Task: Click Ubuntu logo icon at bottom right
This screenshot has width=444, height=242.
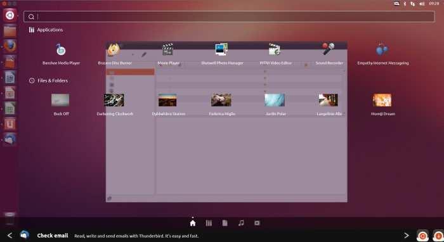Action: [x=422, y=236]
